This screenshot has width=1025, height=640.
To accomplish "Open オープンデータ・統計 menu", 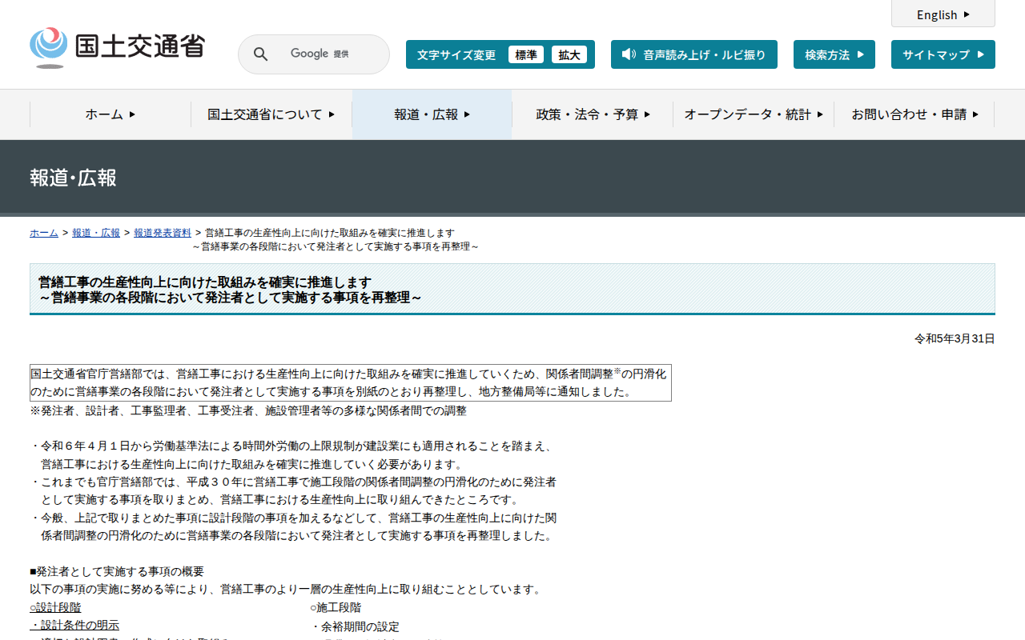I will pos(754,114).
